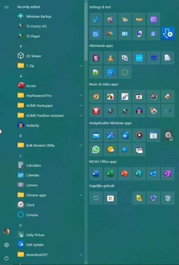Click the letter D index header
This screenshot has width=179, height=265.
point(21,225)
